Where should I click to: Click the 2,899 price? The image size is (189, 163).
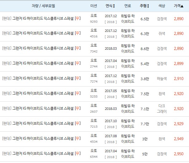pos(179,64)
